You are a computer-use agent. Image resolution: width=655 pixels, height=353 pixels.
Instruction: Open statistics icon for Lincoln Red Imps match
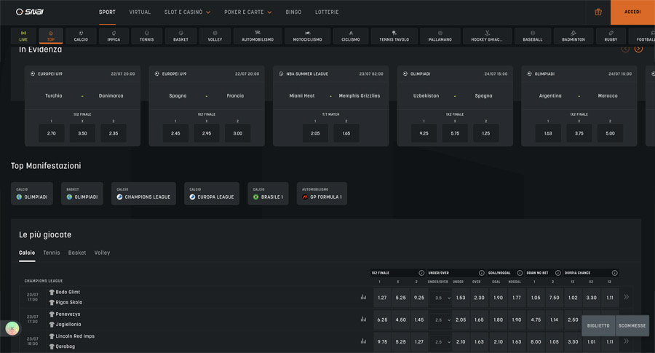363,341
